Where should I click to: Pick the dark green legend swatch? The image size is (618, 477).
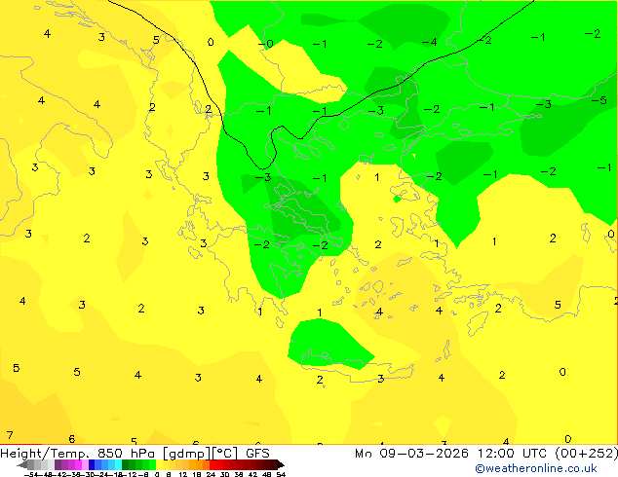(126, 464)
